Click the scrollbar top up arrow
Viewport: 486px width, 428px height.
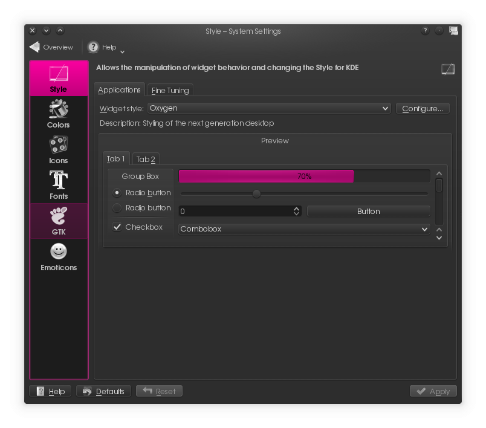point(439,173)
